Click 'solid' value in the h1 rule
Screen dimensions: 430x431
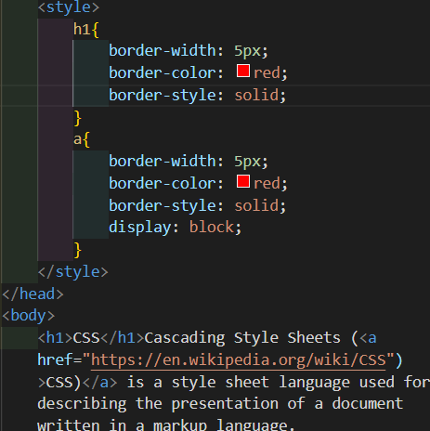(x=256, y=95)
